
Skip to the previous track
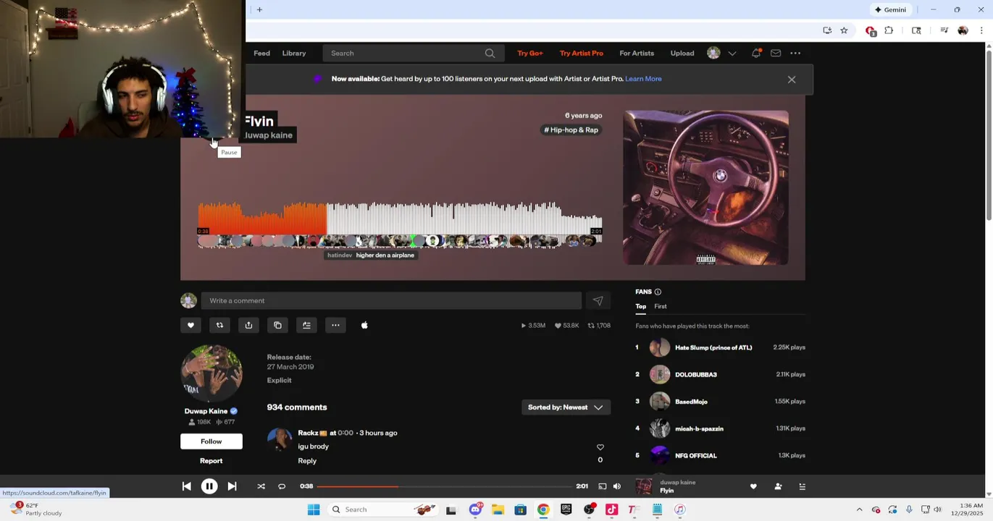(186, 487)
